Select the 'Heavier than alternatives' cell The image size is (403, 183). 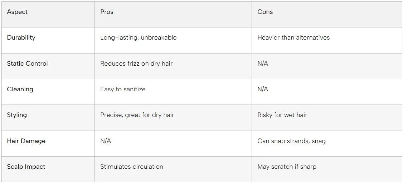[x=293, y=37]
